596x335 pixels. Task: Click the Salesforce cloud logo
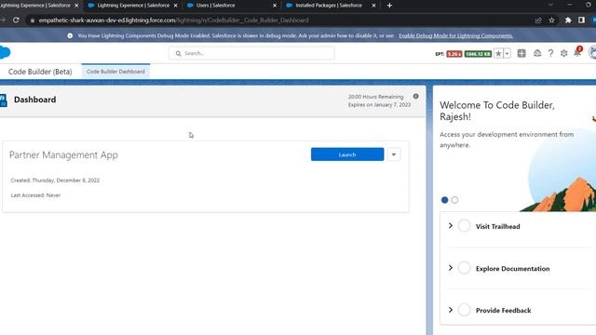(5, 52)
